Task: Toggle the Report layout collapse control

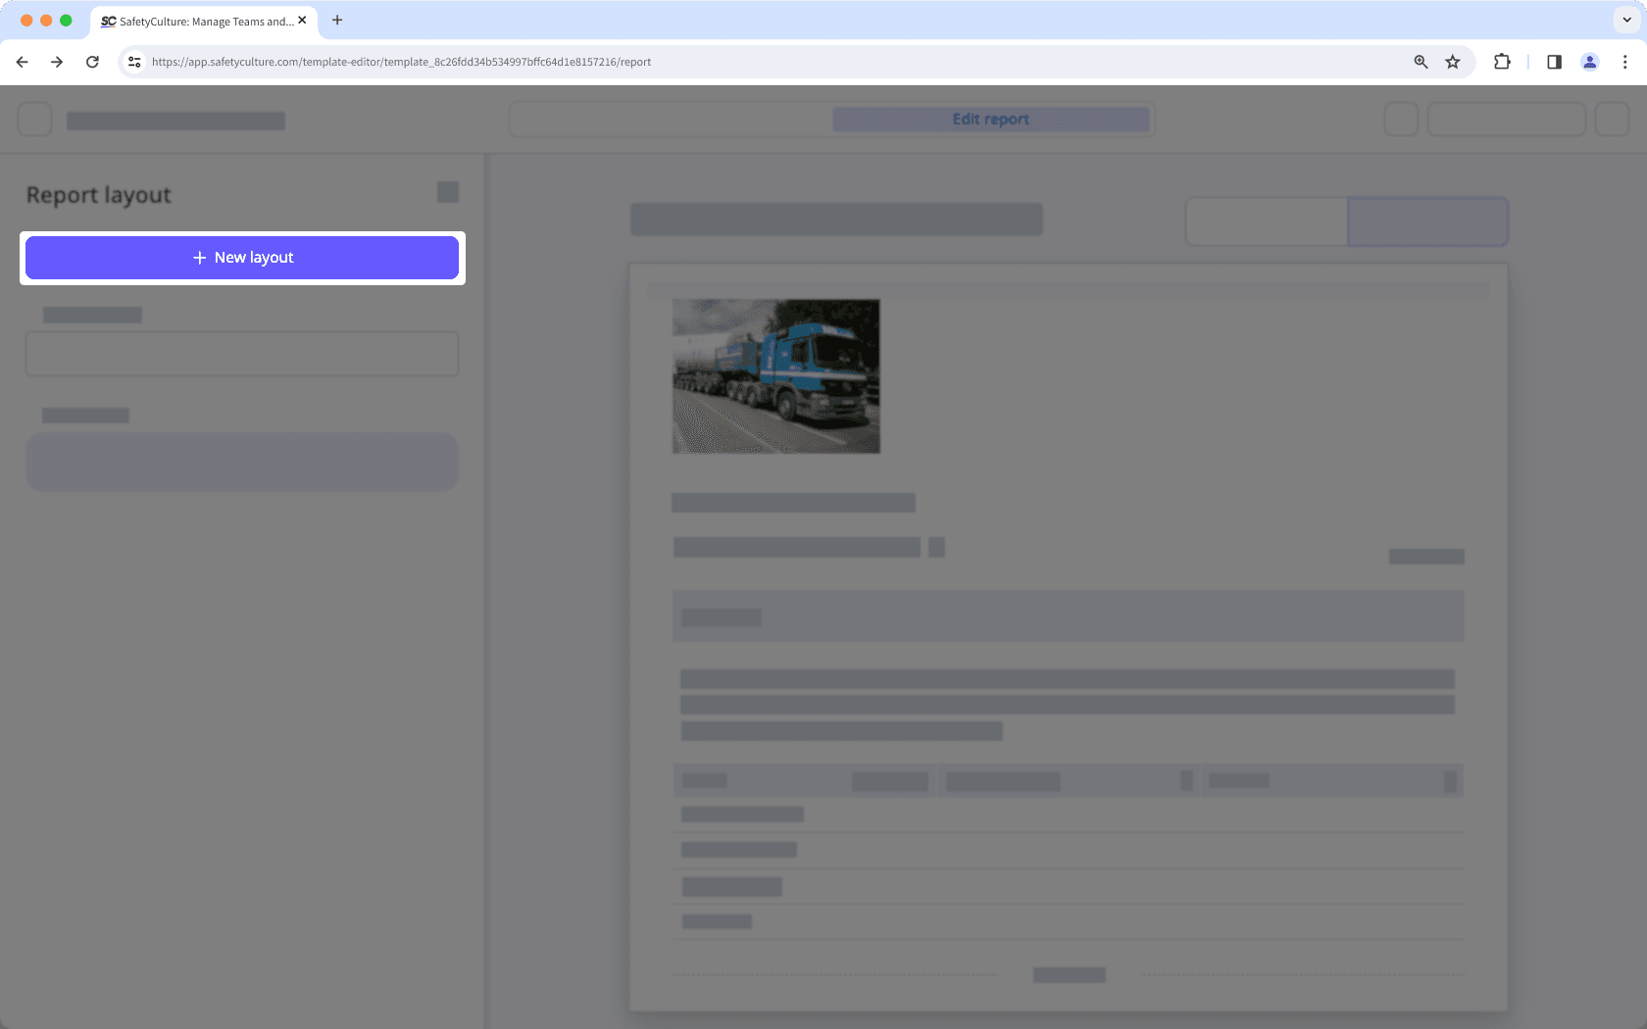Action: (x=446, y=192)
